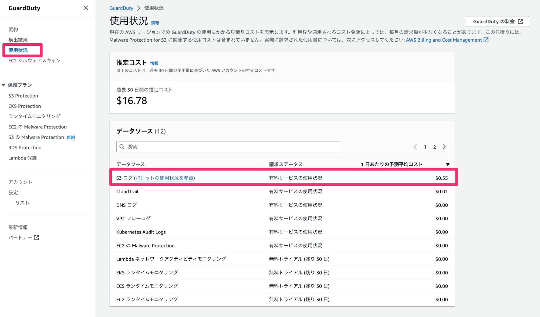Open S3 の Malware Protection in sidebar
This screenshot has height=317, width=540.
click(x=36, y=137)
